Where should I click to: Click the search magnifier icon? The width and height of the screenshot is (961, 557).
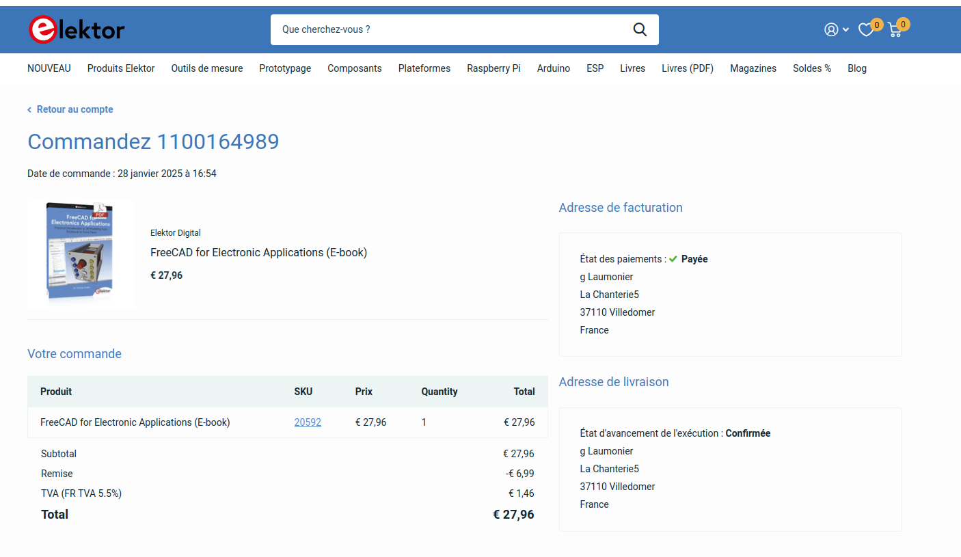tap(640, 29)
